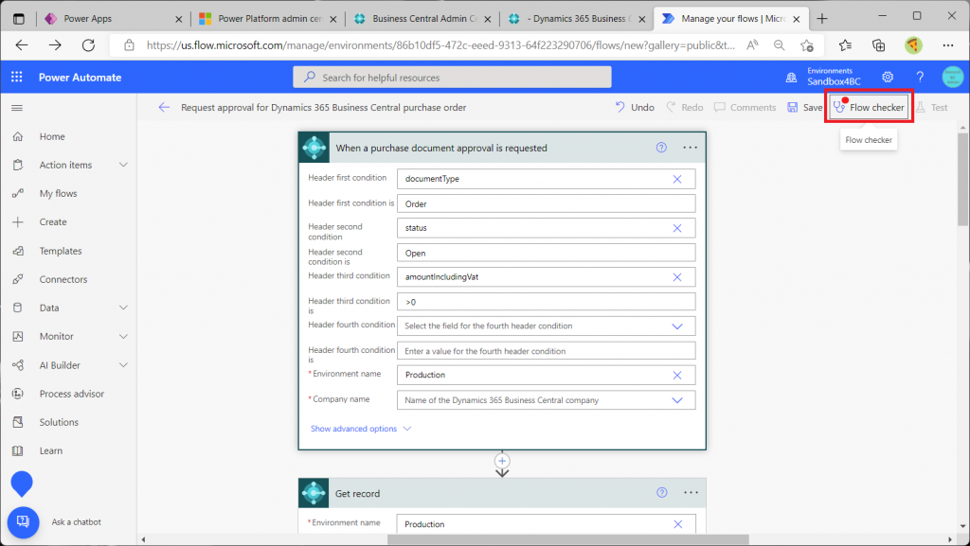Open the account profile avatar
Viewport: 970px width, 546px height.
coord(953,78)
